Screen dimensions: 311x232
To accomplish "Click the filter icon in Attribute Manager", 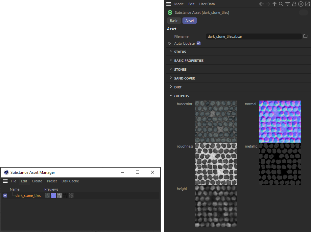I will tap(287, 4).
